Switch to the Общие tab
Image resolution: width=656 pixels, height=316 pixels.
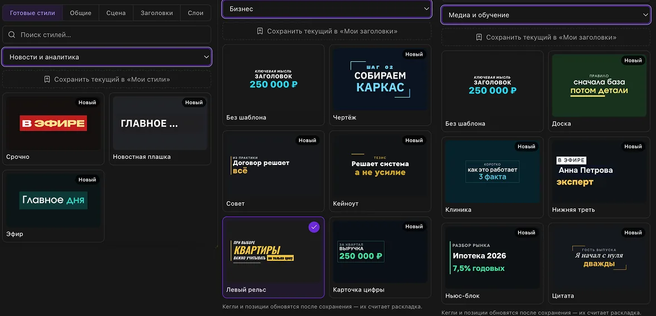pos(81,13)
